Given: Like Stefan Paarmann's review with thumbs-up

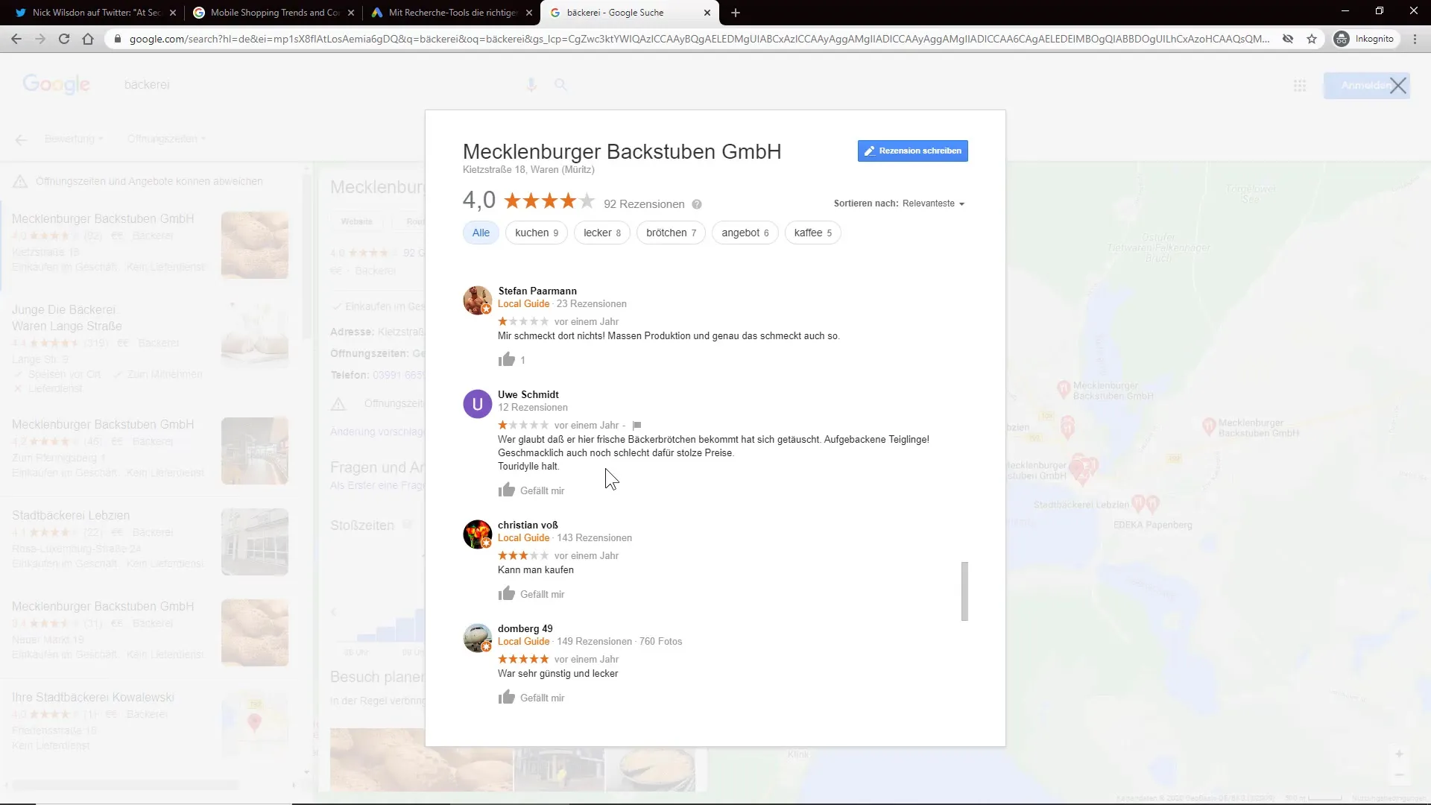Looking at the screenshot, I should pos(507,359).
